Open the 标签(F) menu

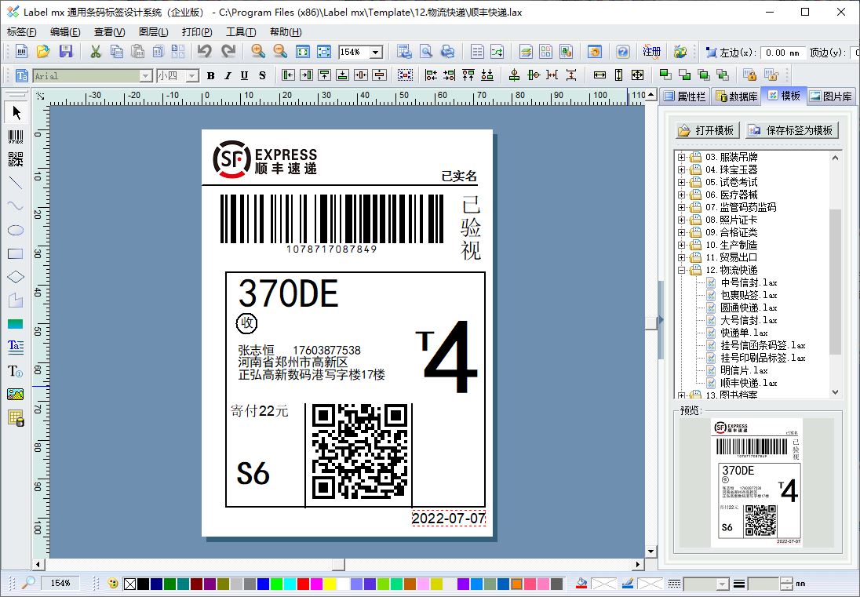click(22, 32)
